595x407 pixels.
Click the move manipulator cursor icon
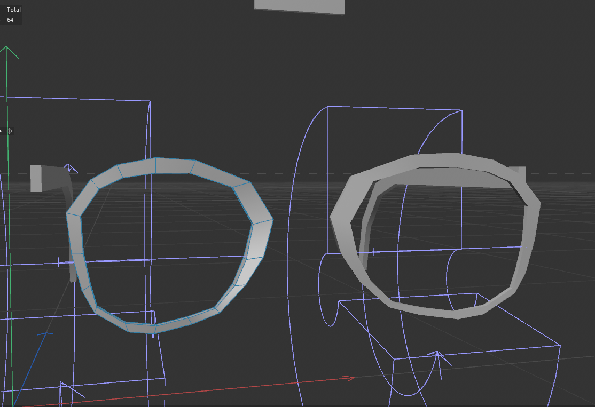click(x=10, y=131)
